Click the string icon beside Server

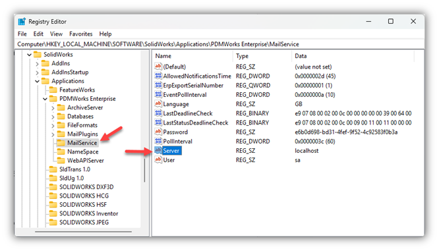(158, 150)
